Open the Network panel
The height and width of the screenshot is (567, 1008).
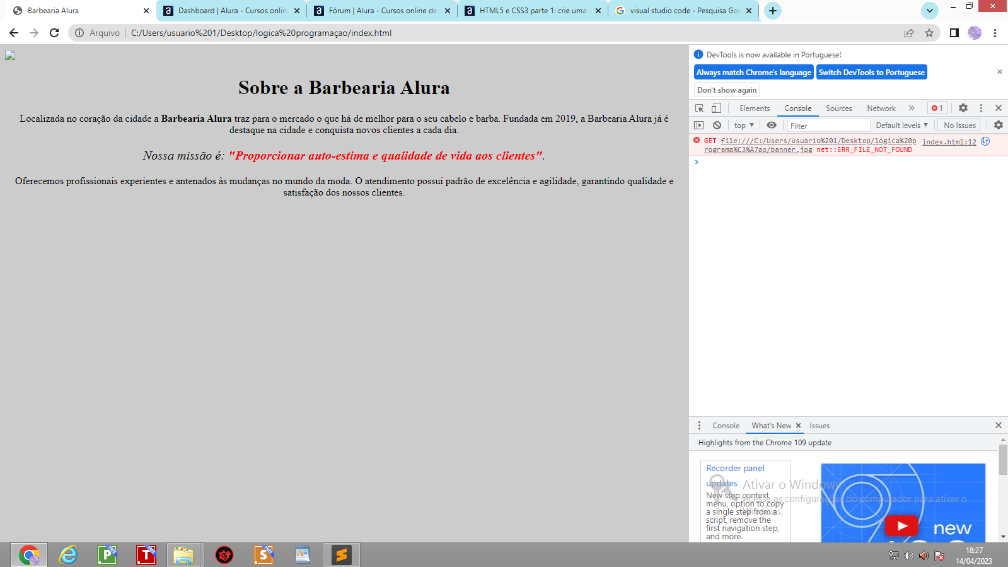[x=881, y=108]
